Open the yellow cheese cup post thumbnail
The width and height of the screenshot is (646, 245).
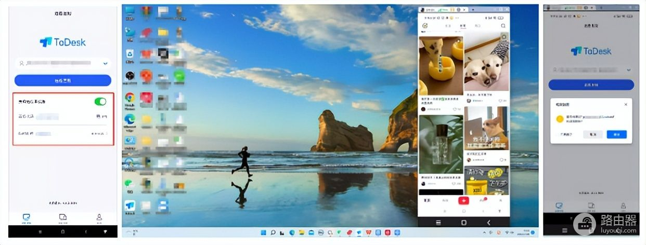pos(441,66)
